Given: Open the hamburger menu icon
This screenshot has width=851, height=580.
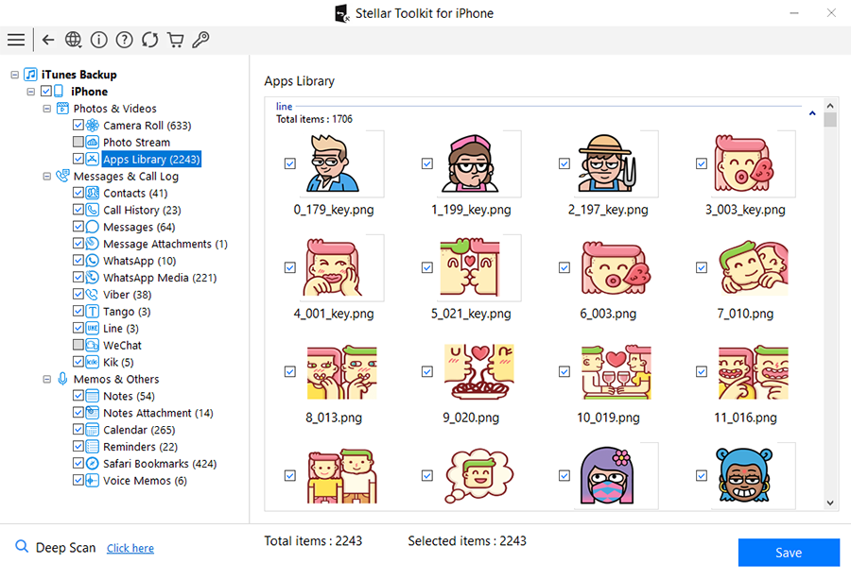Looking at the screenshot, I should (16, 40).
